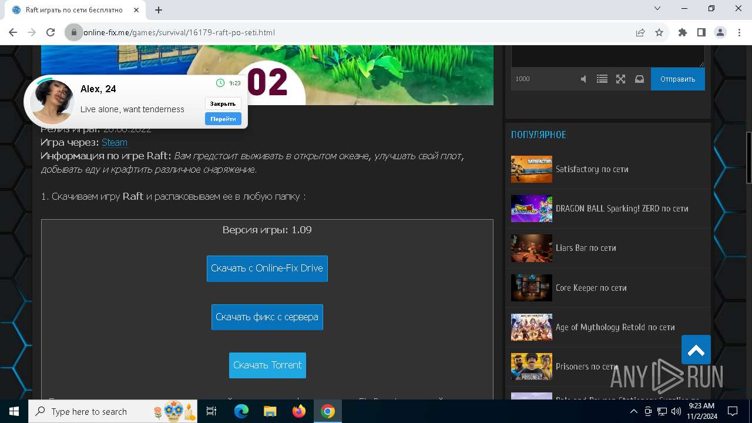Bookmark this page with the star

(x=659, y=33)
